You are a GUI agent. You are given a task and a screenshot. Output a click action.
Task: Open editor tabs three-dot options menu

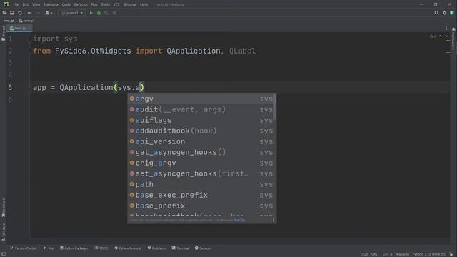pos(446,29)
